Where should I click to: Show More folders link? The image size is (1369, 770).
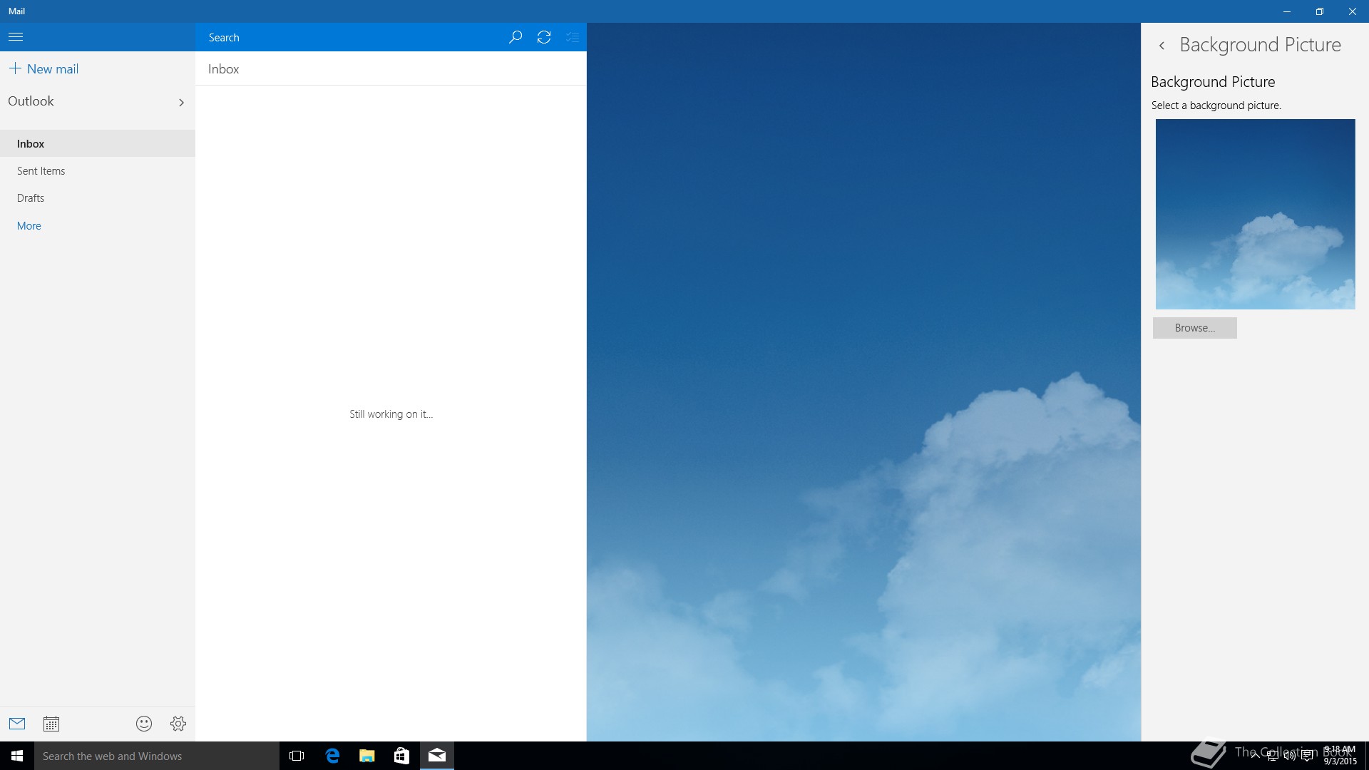click(x=29, y=226)
